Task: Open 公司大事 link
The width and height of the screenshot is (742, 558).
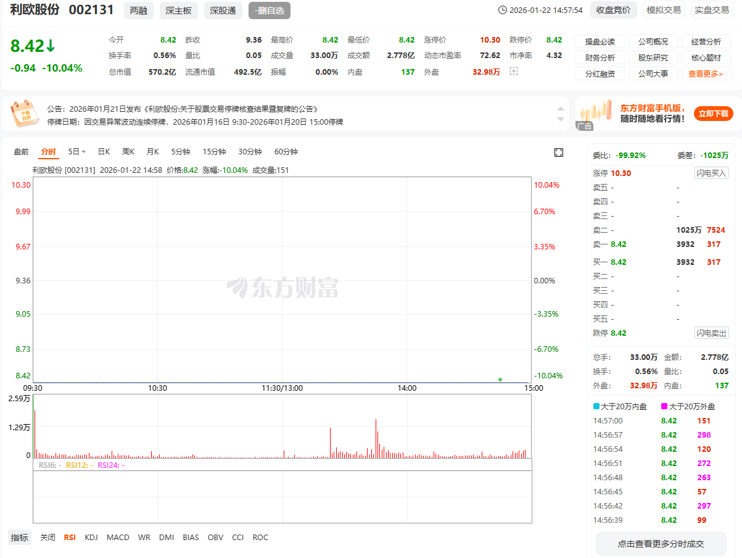Action: [653, 73]
